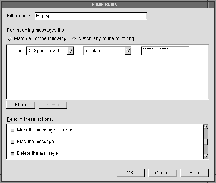Click the actions list scroll down arrow
Image resolution: width=216 pixels, height=183 pixels.
tap(205, 156)
